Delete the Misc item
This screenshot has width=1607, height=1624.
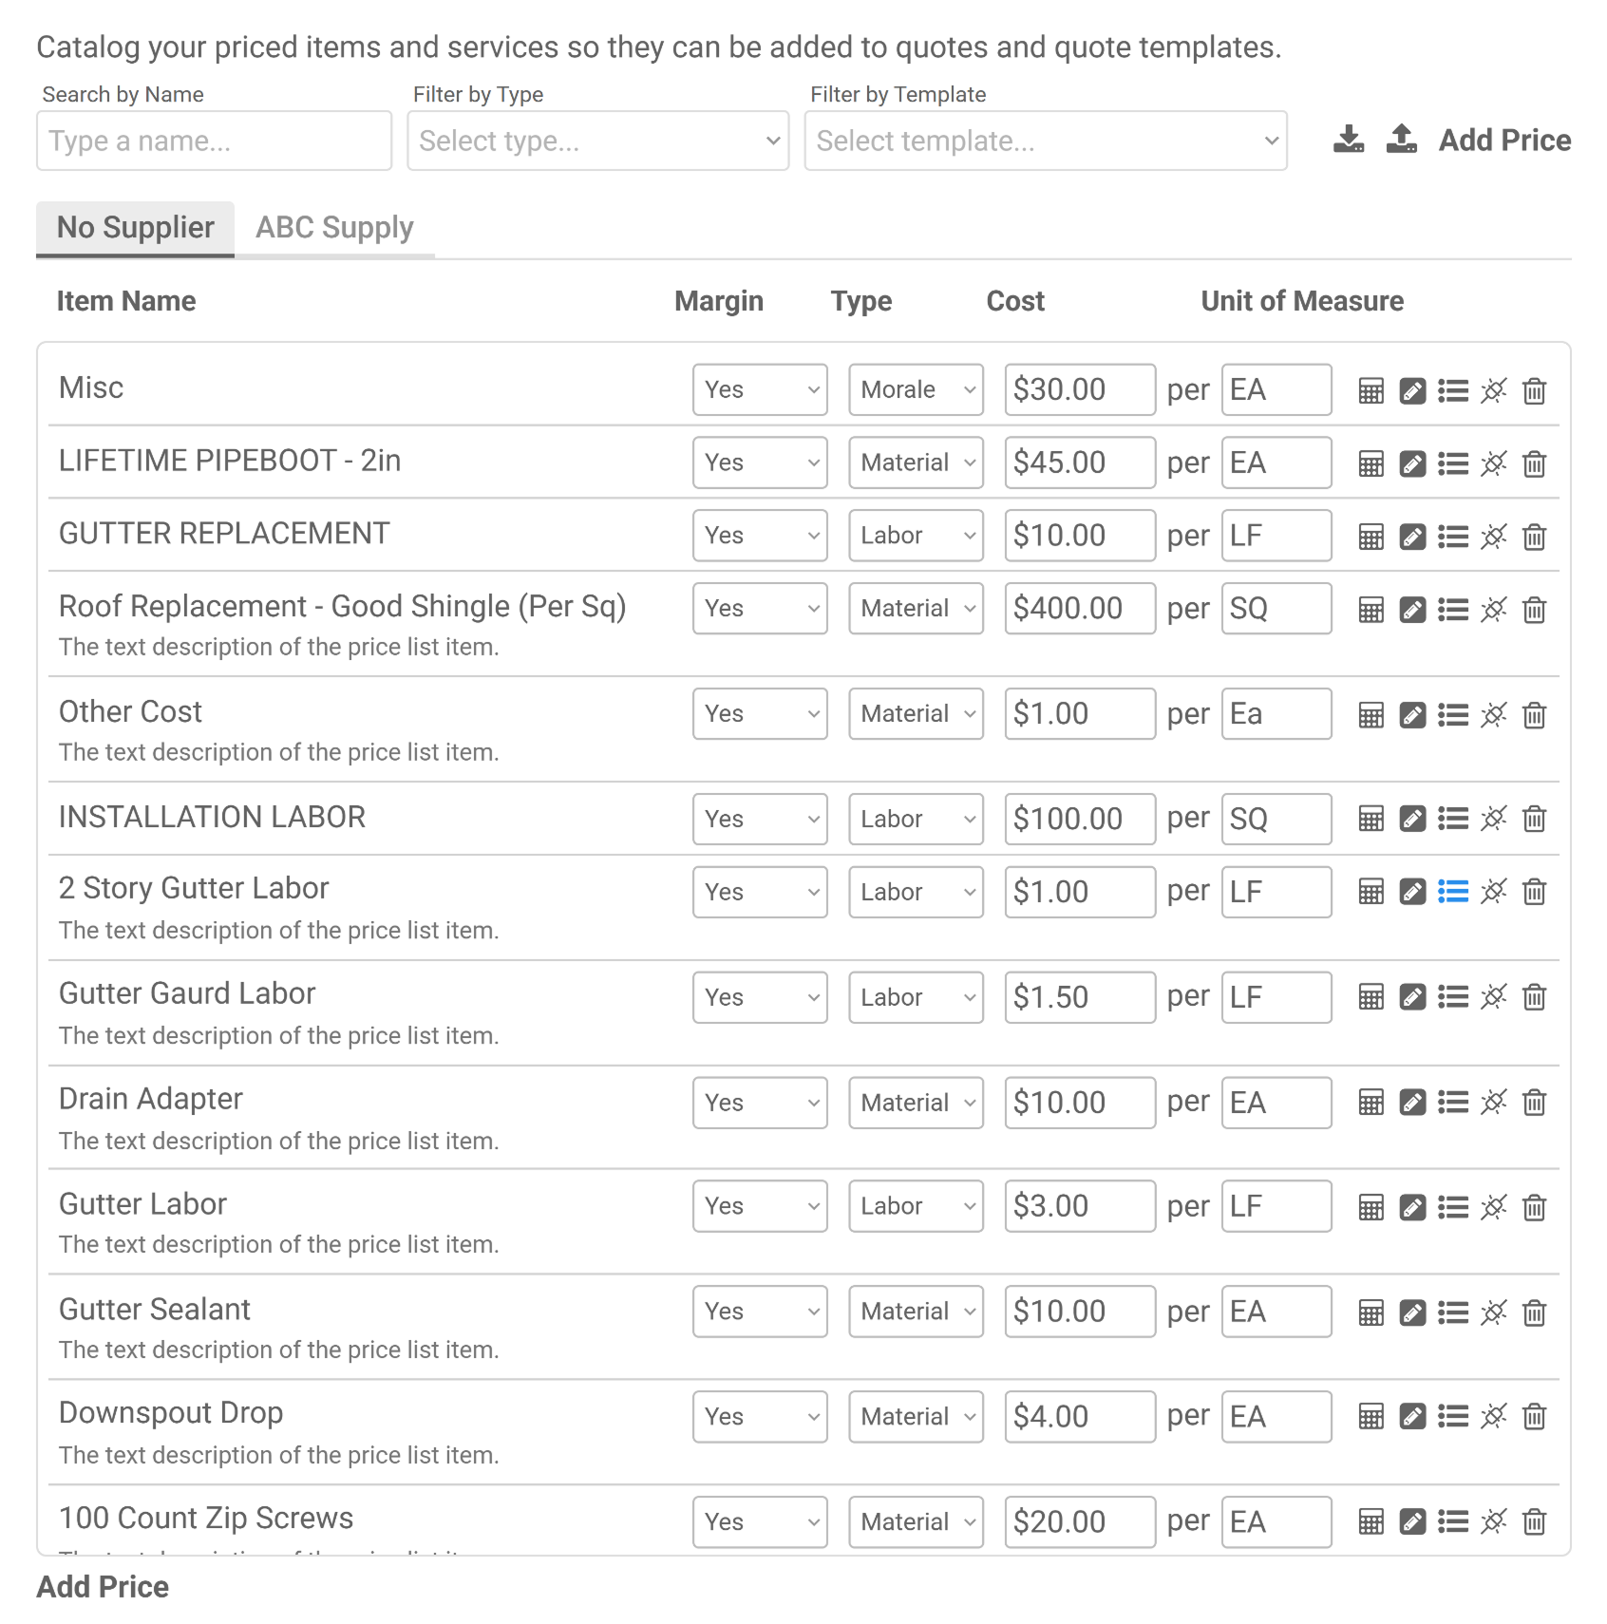point(1534,390)
